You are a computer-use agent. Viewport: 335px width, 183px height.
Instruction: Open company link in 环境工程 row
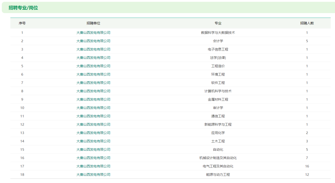click(x=93, y=74)
